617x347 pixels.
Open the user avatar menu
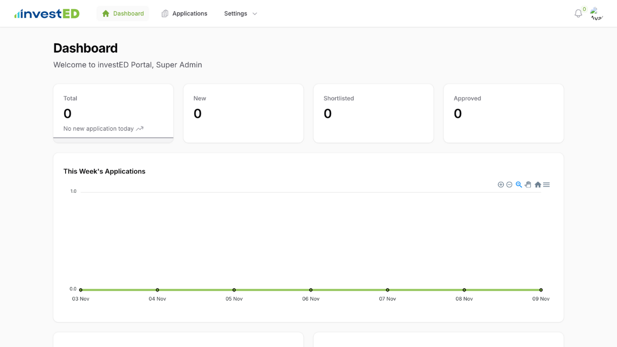pos(596,13)
